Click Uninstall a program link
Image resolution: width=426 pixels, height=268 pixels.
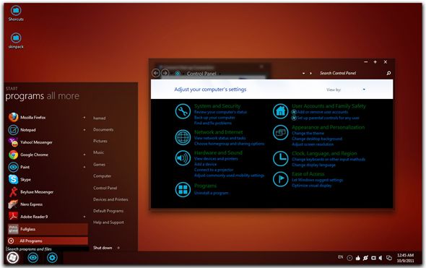click(212, 193)
